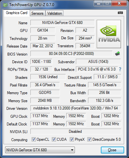This screenshot has height=158, width=129.
Task: Click the camera screenshot icon
Action: click(x=120, y=13)
